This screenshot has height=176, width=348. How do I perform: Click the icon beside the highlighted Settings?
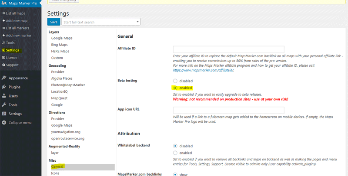(3, 50)
